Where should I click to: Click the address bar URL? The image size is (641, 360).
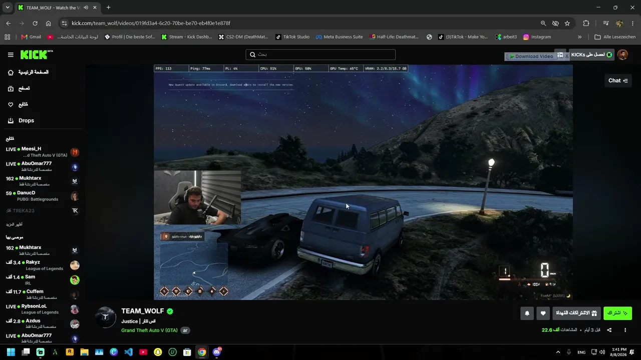coord(151,23)
